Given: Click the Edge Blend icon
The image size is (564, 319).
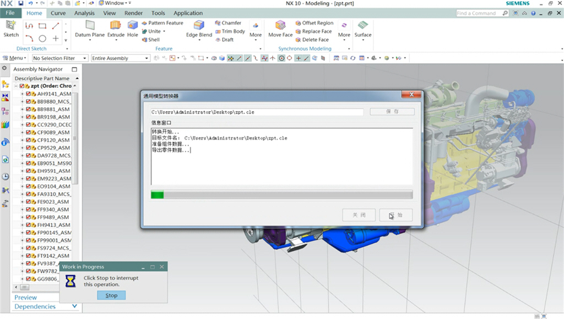Looking at the screenshot, I should click(198, 26).
